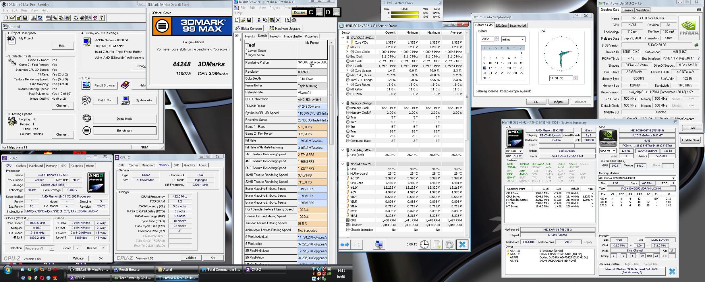
Task: Click the Copy icon in Result Browser toolbar
Action: [x=265, y=20]
